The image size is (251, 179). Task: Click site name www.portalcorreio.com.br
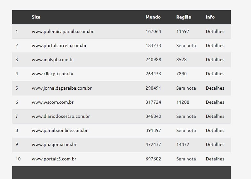point(59,46)
